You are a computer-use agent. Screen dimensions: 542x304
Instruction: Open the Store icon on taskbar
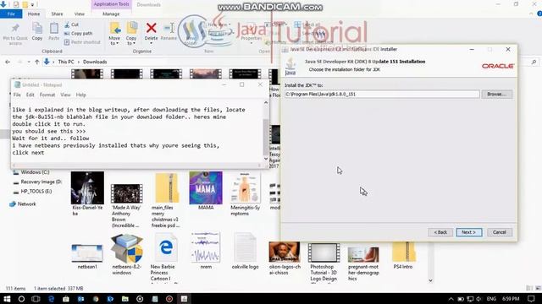click(66, 299)
